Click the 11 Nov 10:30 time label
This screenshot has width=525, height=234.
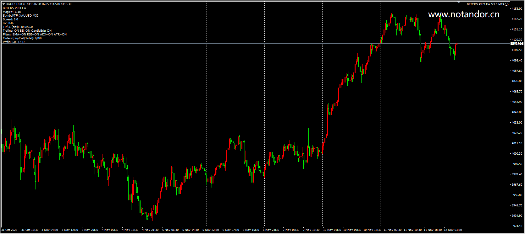[x=412, y=230]
